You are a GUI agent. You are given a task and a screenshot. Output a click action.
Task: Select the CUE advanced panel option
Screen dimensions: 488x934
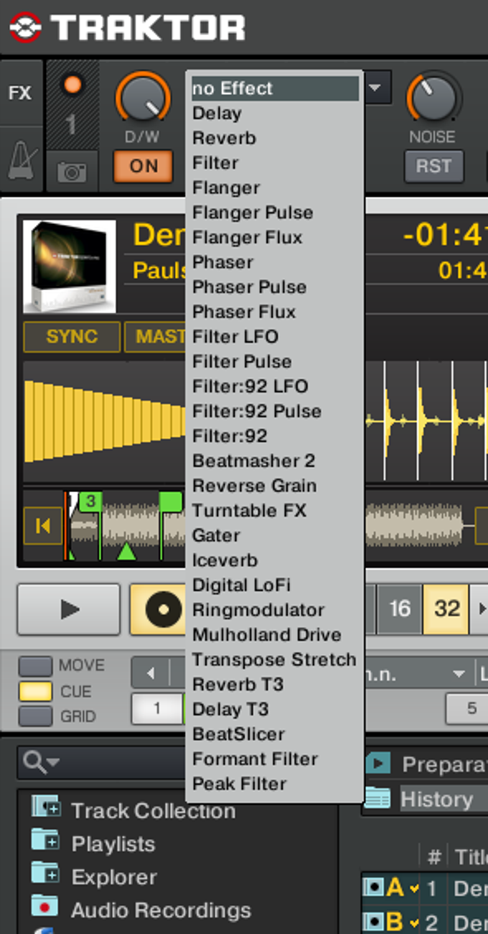click(x=35, y=692)
